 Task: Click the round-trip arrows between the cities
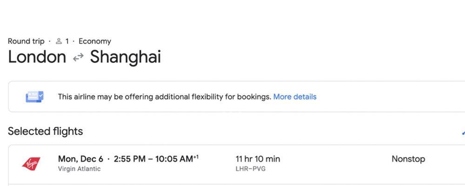(x=78, y=58)
